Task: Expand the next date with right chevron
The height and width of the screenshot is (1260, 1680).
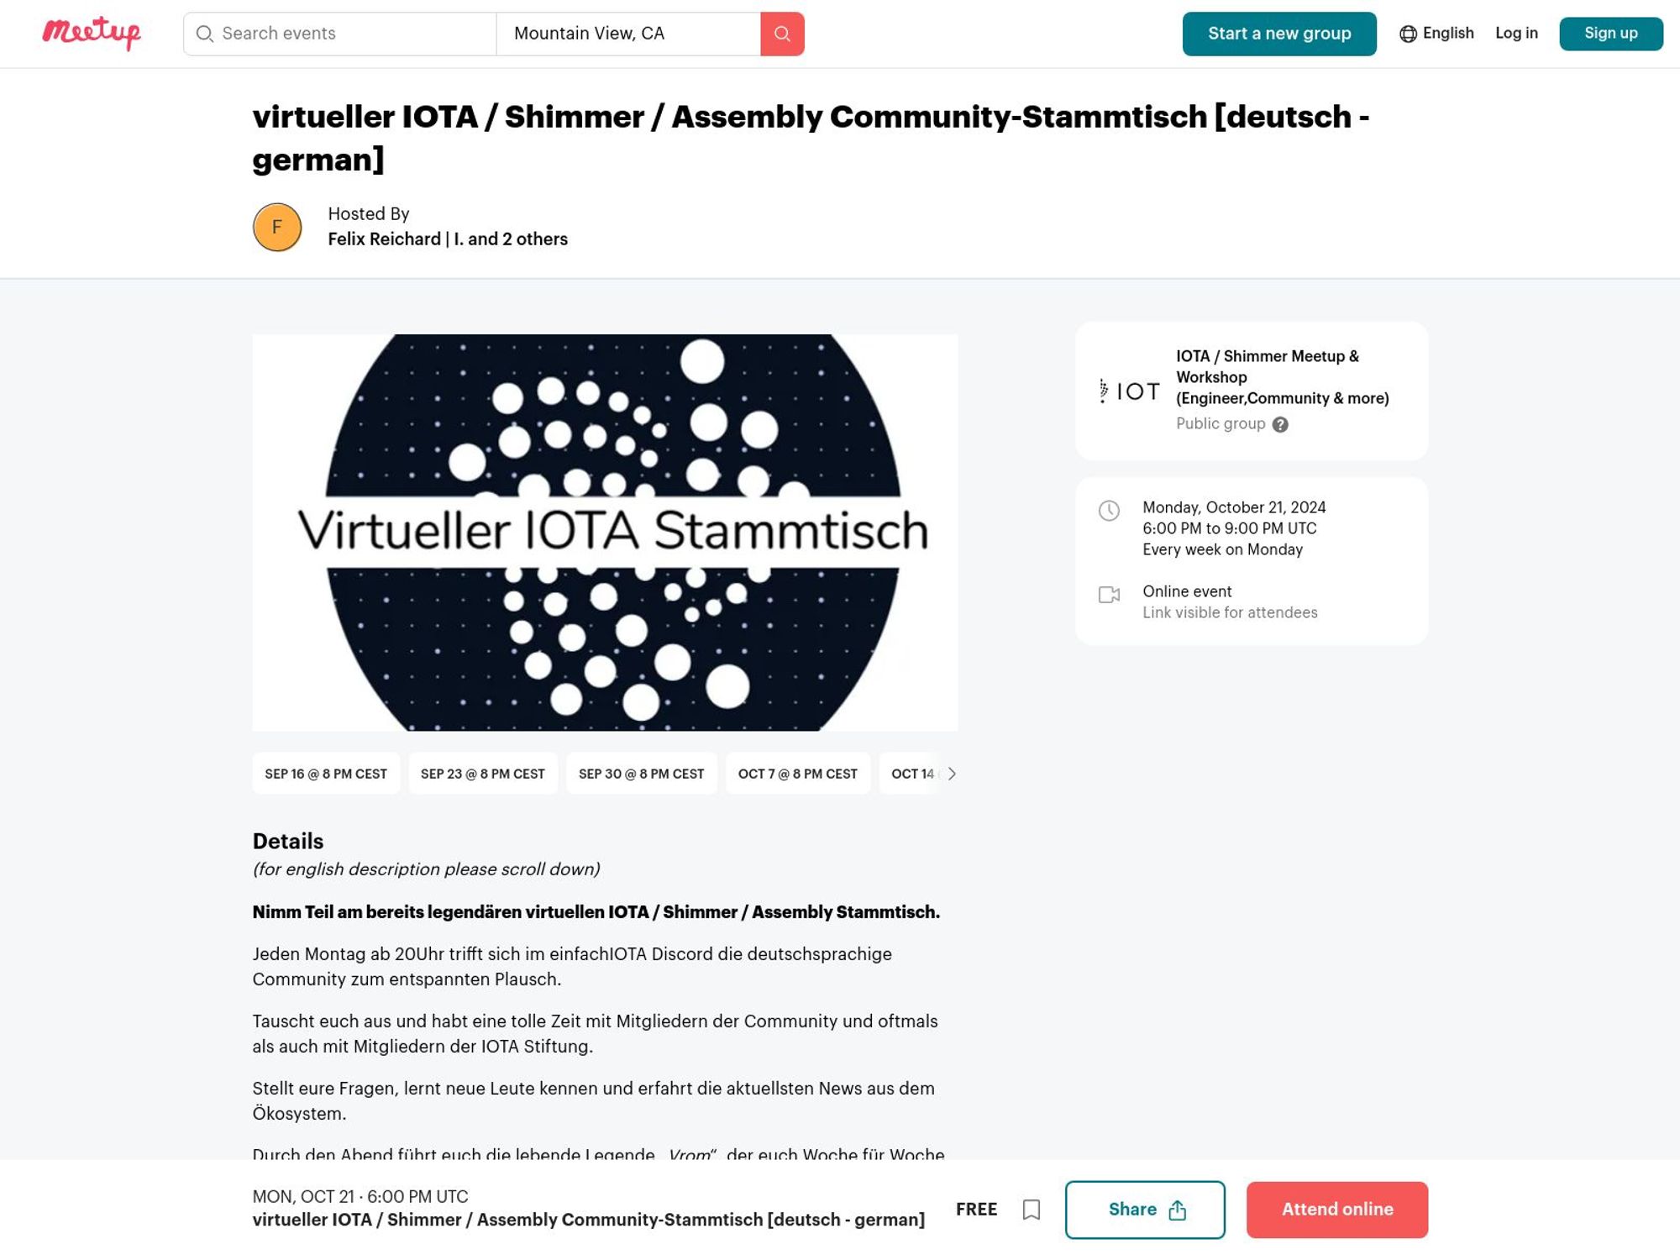Action: [953, 774]
